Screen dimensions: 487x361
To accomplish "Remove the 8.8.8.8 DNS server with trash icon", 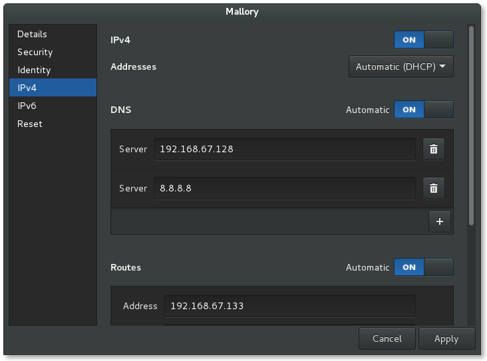I will click(x=434, y=188).
